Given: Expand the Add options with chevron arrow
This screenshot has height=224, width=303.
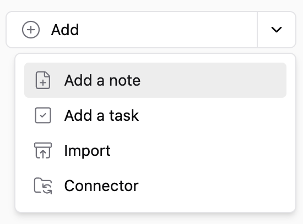Looking at the screenshot, I should click(277, 30).
